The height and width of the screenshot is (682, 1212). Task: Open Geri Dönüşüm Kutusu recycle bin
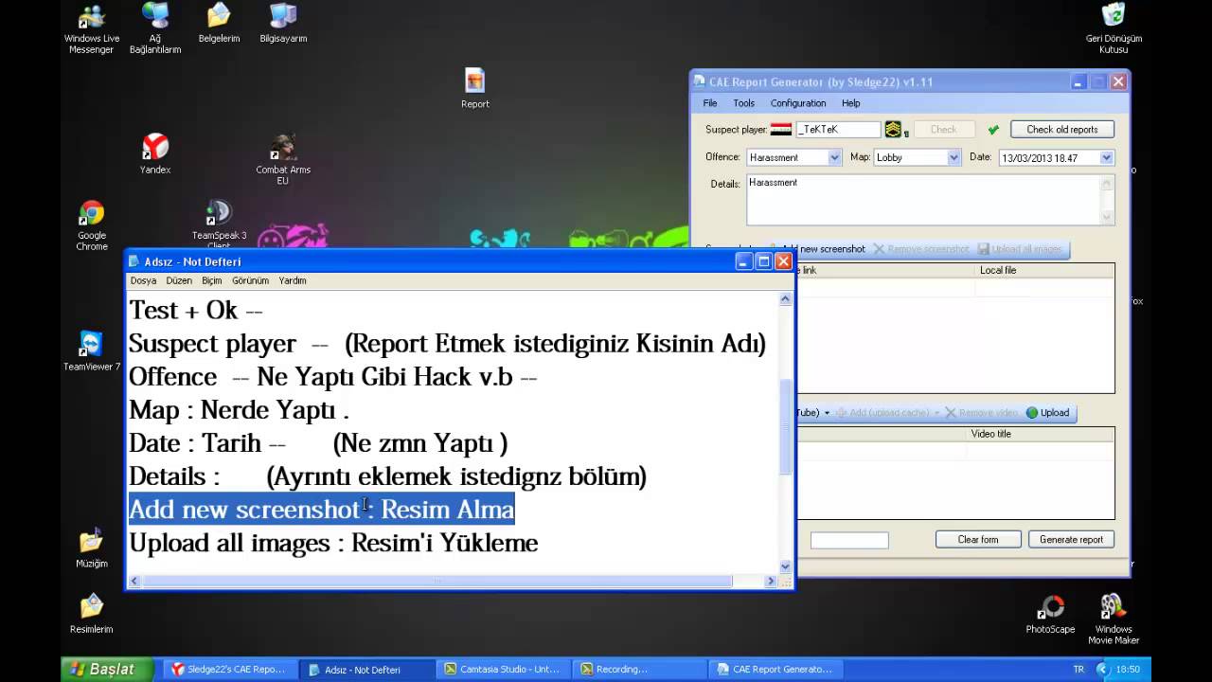[1114, 28]
